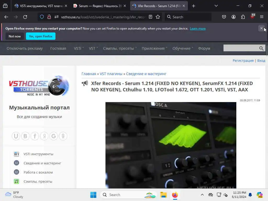Open Windows Start menu
268x201 pixels.
click(x=93, y=195)
